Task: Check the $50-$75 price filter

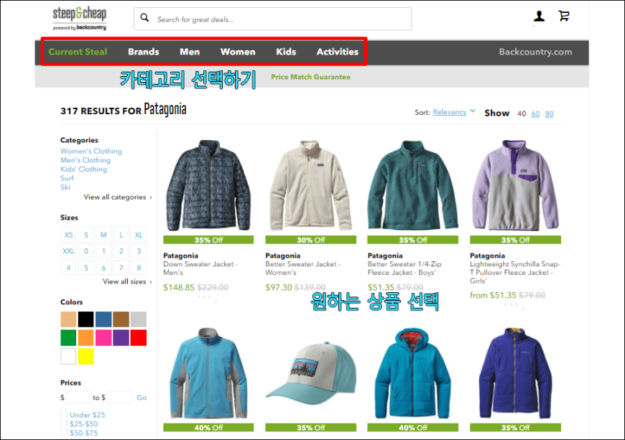Action: click(x=64, y=432)
